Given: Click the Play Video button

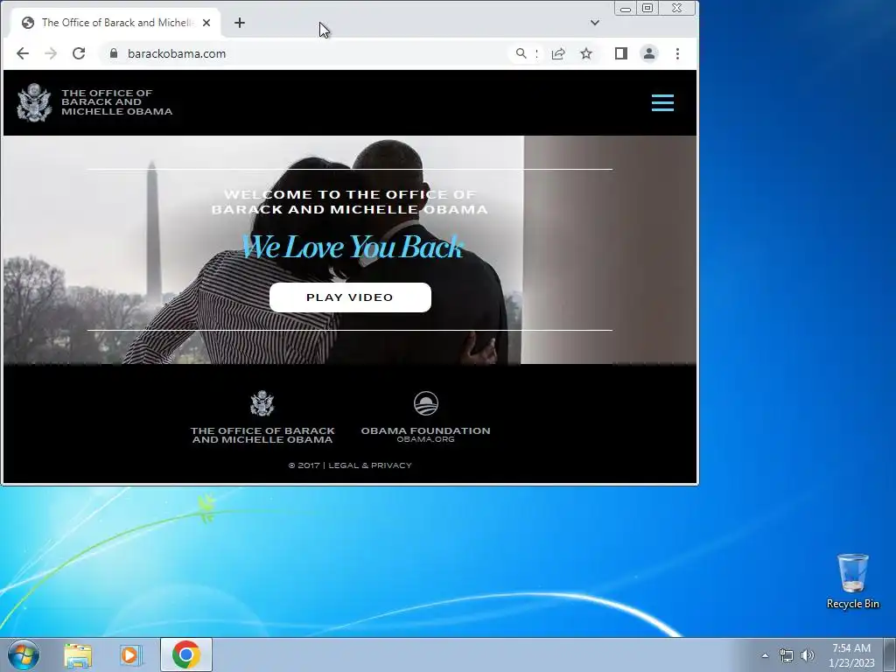Looking at the screenshot, I should pos(350,297).
